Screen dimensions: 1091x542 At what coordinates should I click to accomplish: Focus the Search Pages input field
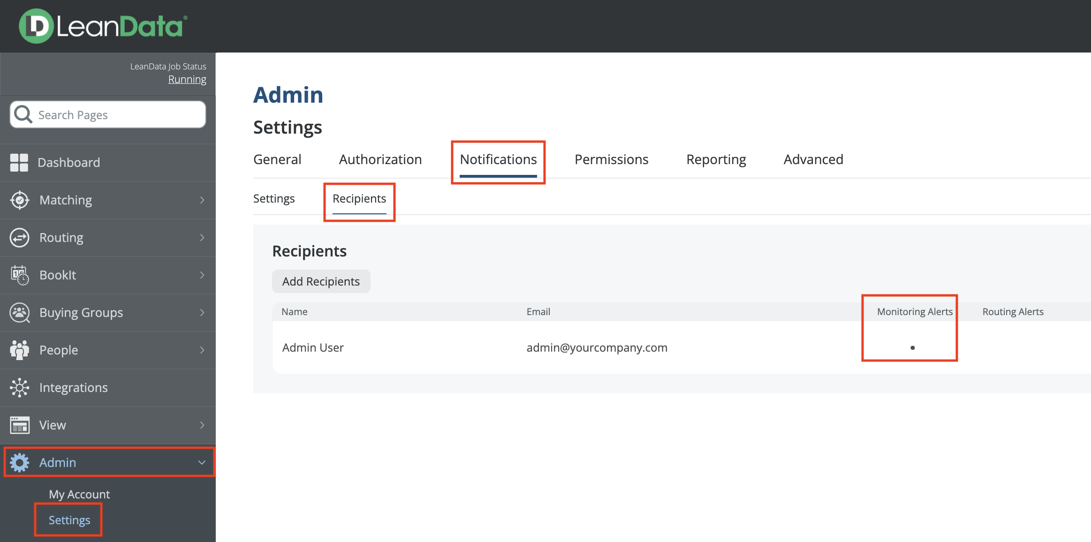pyautogui.click(x=117, y=115)
